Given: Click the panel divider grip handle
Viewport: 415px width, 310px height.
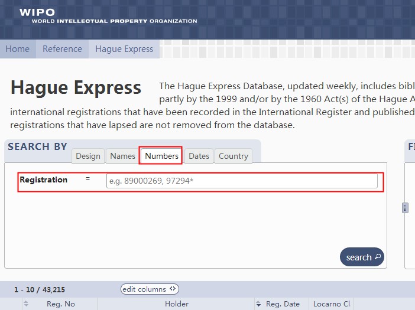Looking at the screenshot, I should [405, 207].
